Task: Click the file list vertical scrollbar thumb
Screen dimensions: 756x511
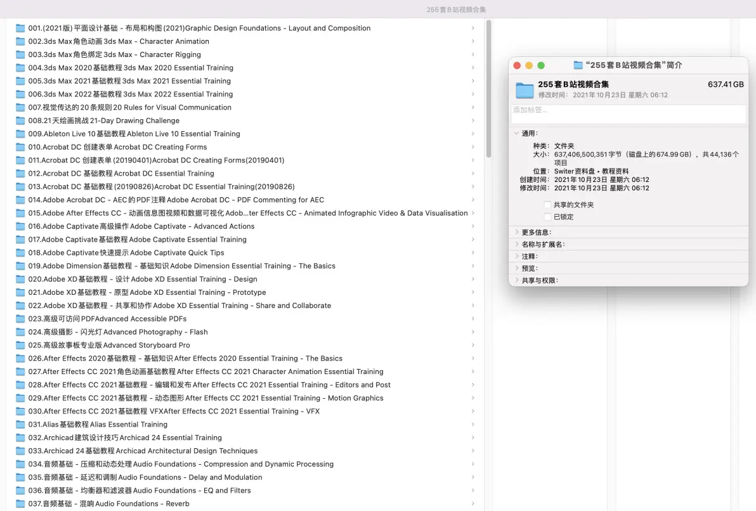Action: coord(488,89)
